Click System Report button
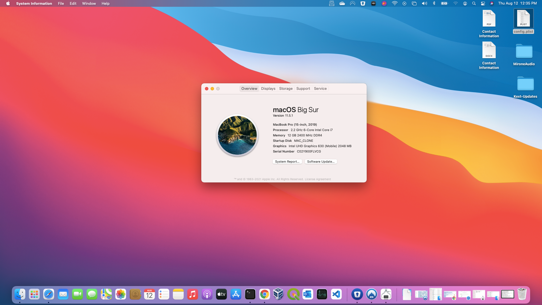Viewport: 542px width, 305px height. point(287,161)
